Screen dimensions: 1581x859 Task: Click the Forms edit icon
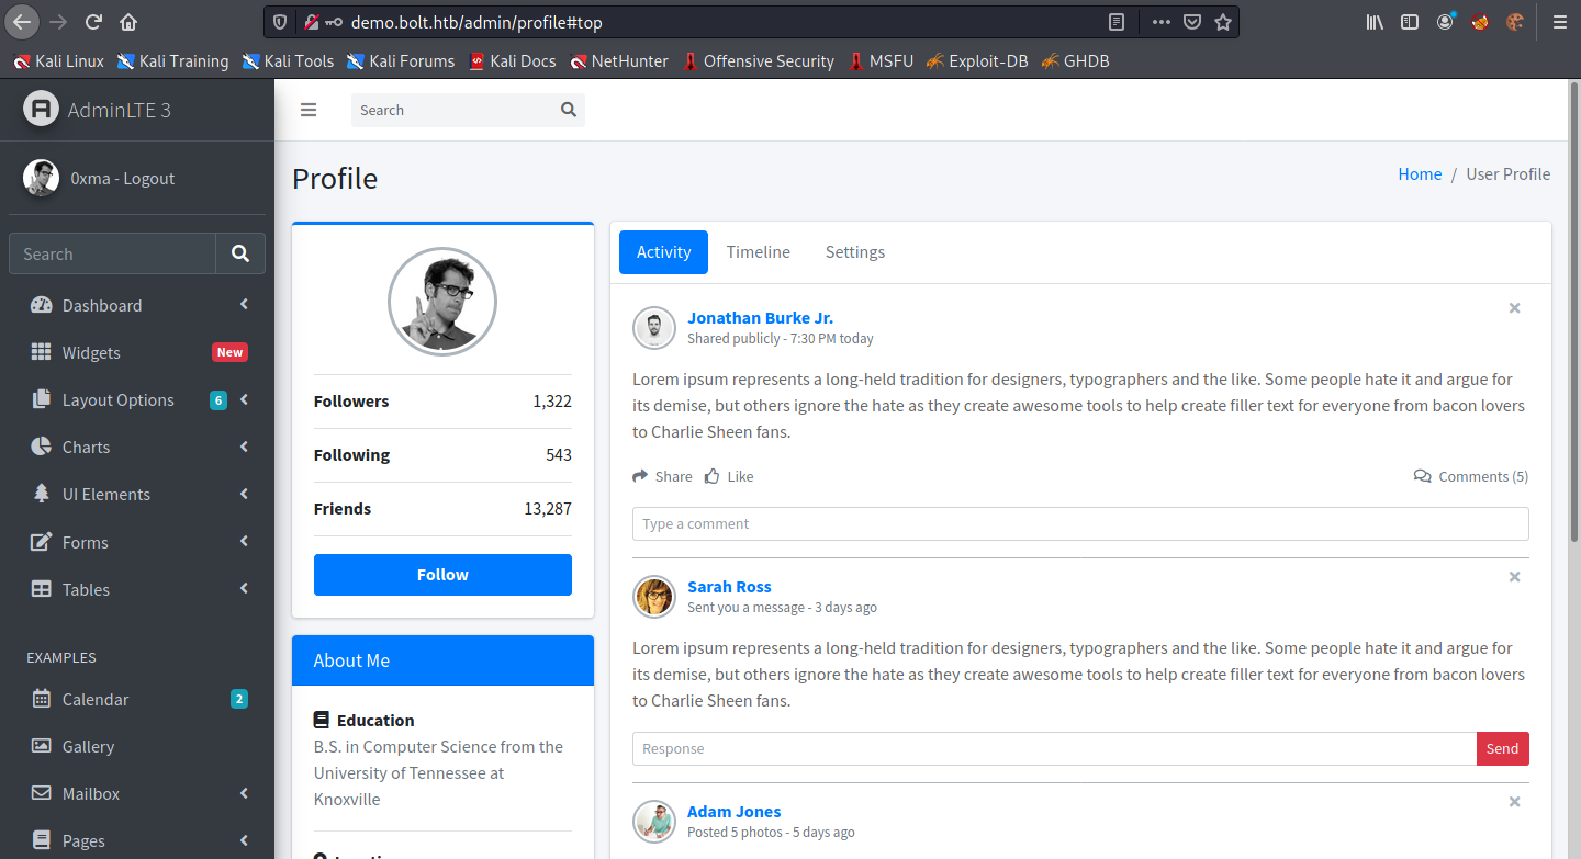point(41,541)
